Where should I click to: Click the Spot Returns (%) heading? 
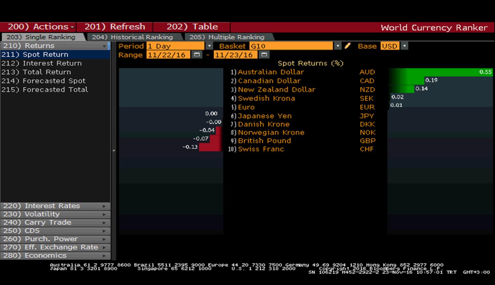(310, 63)
